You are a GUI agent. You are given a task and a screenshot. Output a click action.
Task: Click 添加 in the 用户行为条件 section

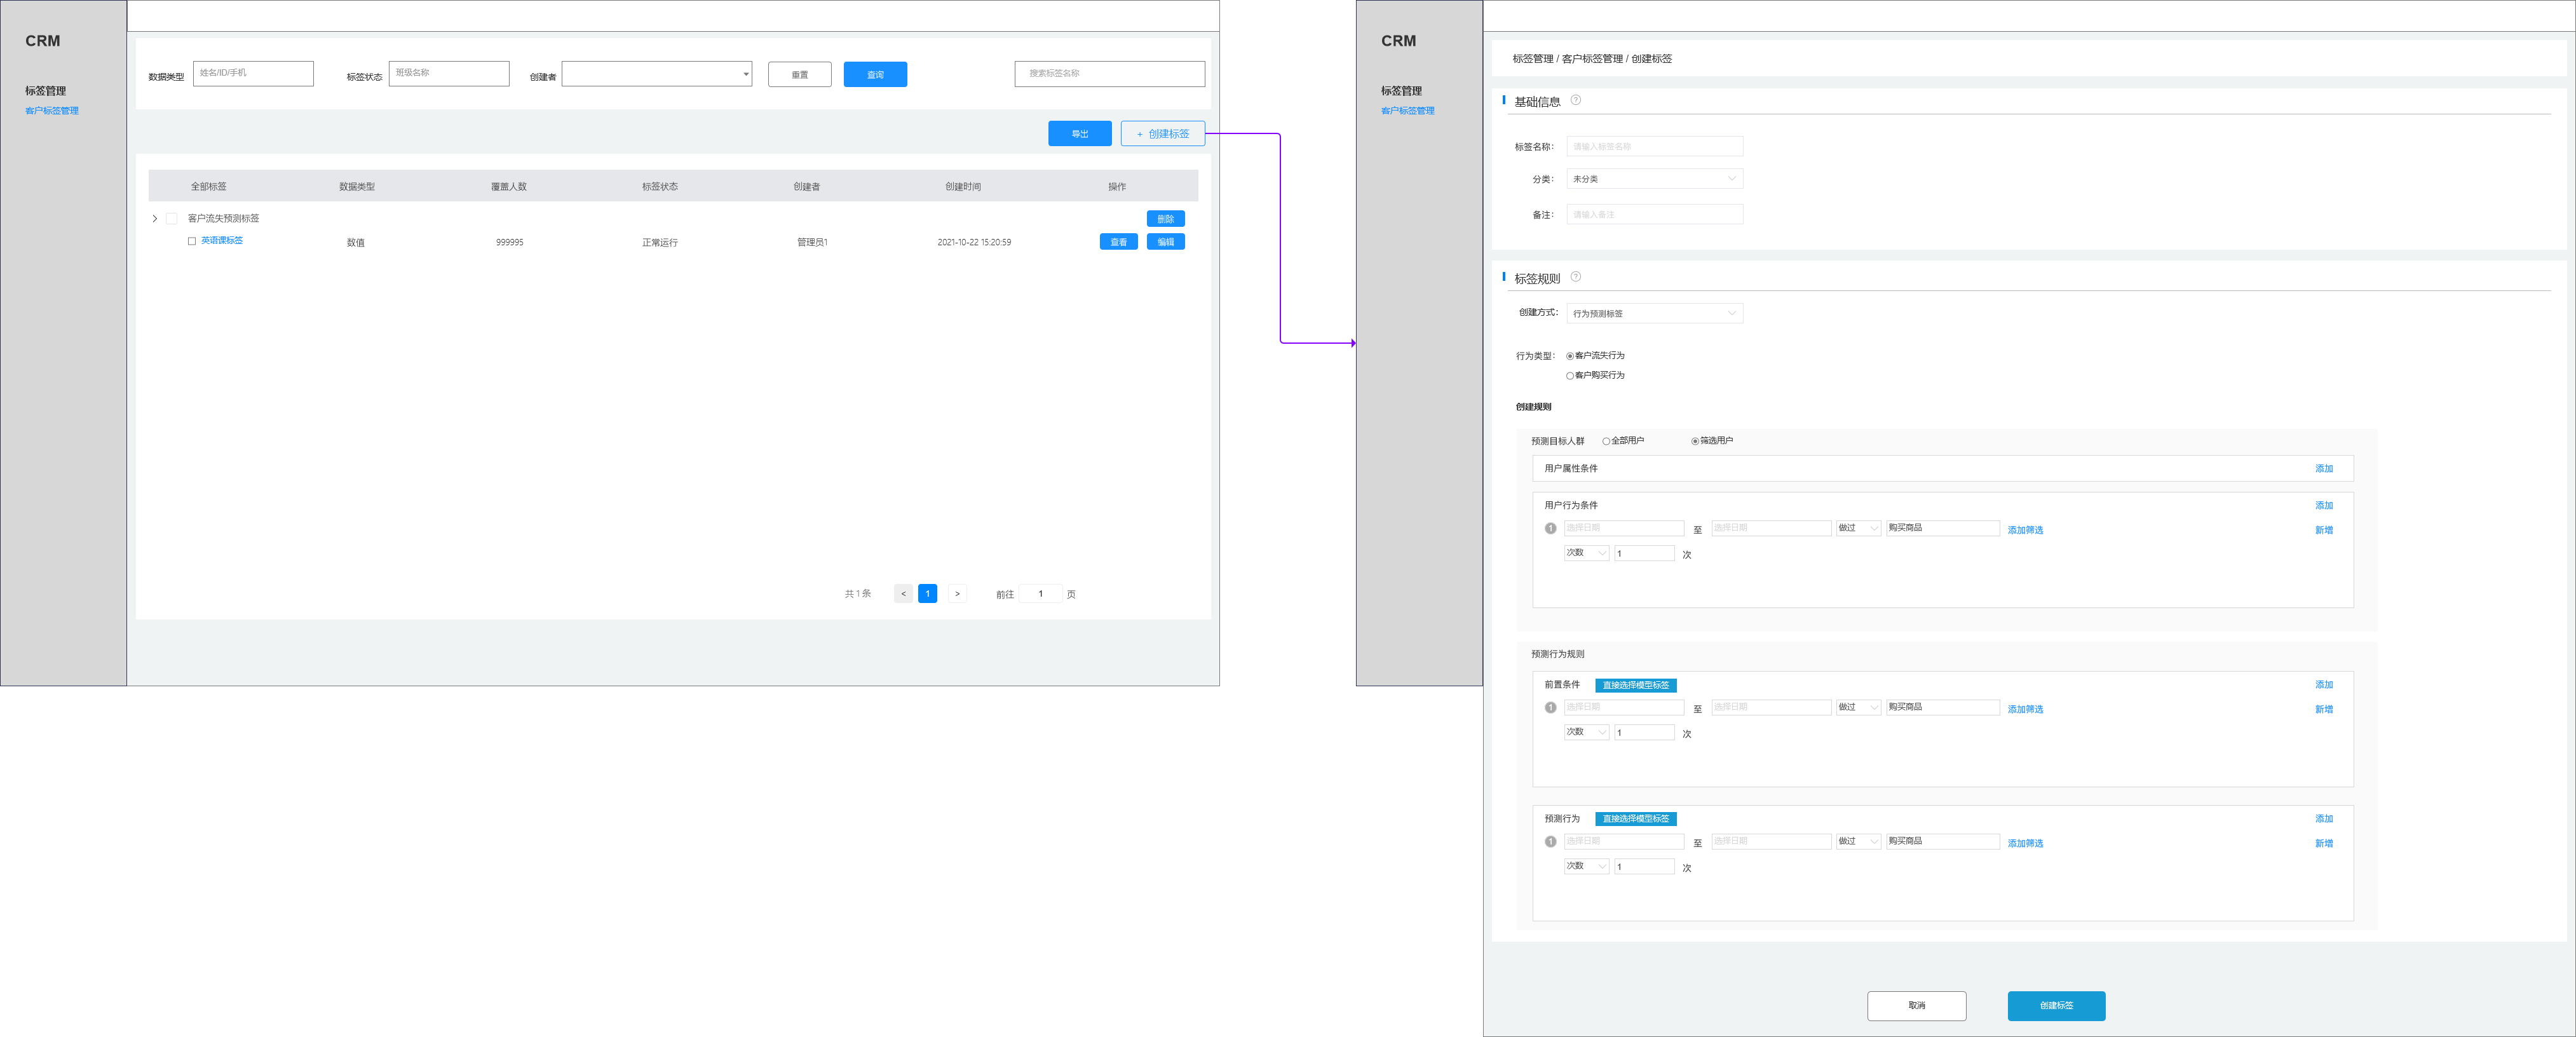click(x=2324, y=506)
